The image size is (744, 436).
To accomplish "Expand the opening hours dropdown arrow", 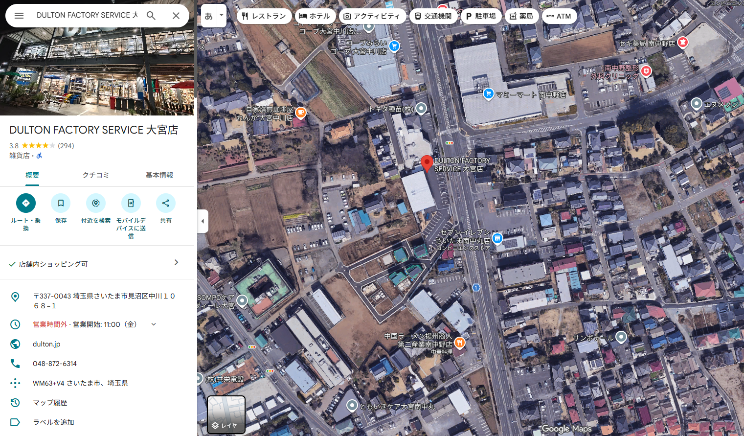I will 154,324.
